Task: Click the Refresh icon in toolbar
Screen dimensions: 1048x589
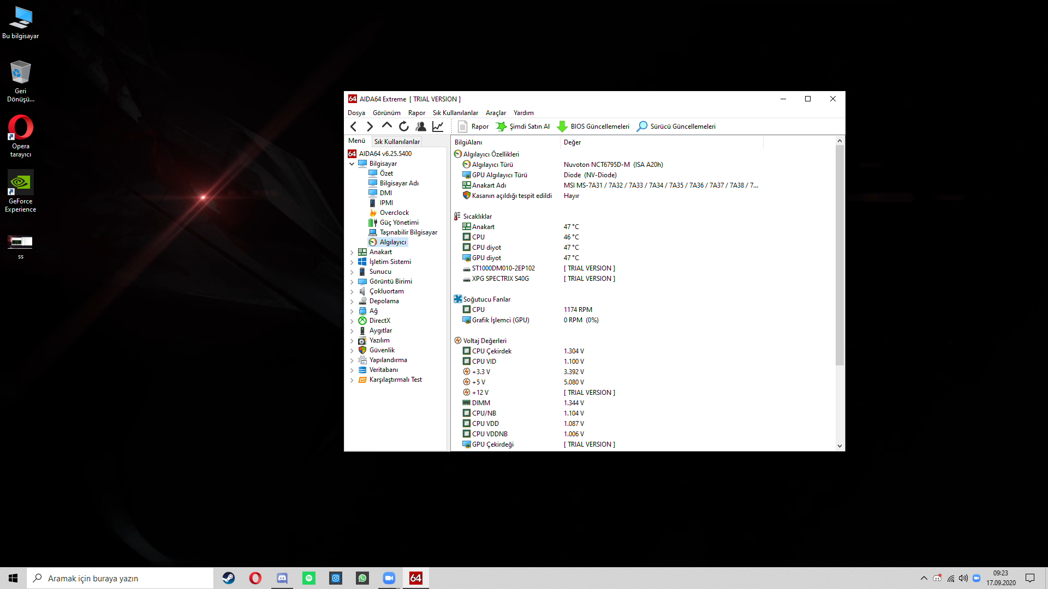Action: [x=404, y=127]
